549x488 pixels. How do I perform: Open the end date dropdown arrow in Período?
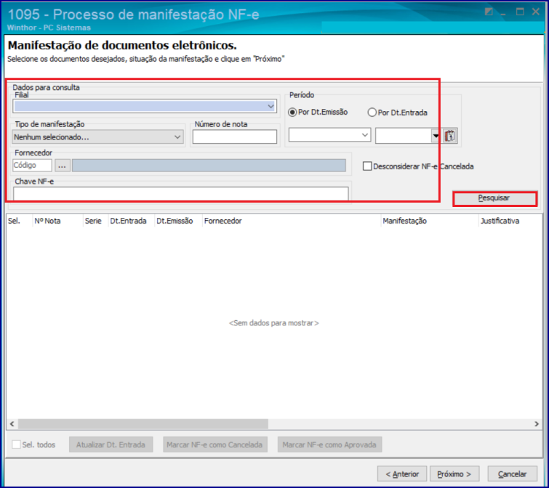pos(436,136)
